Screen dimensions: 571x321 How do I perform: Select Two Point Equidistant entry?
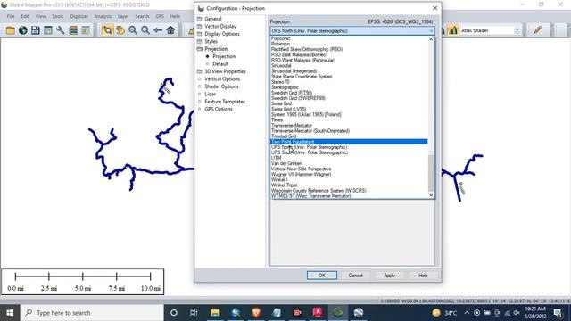[349, 142]
